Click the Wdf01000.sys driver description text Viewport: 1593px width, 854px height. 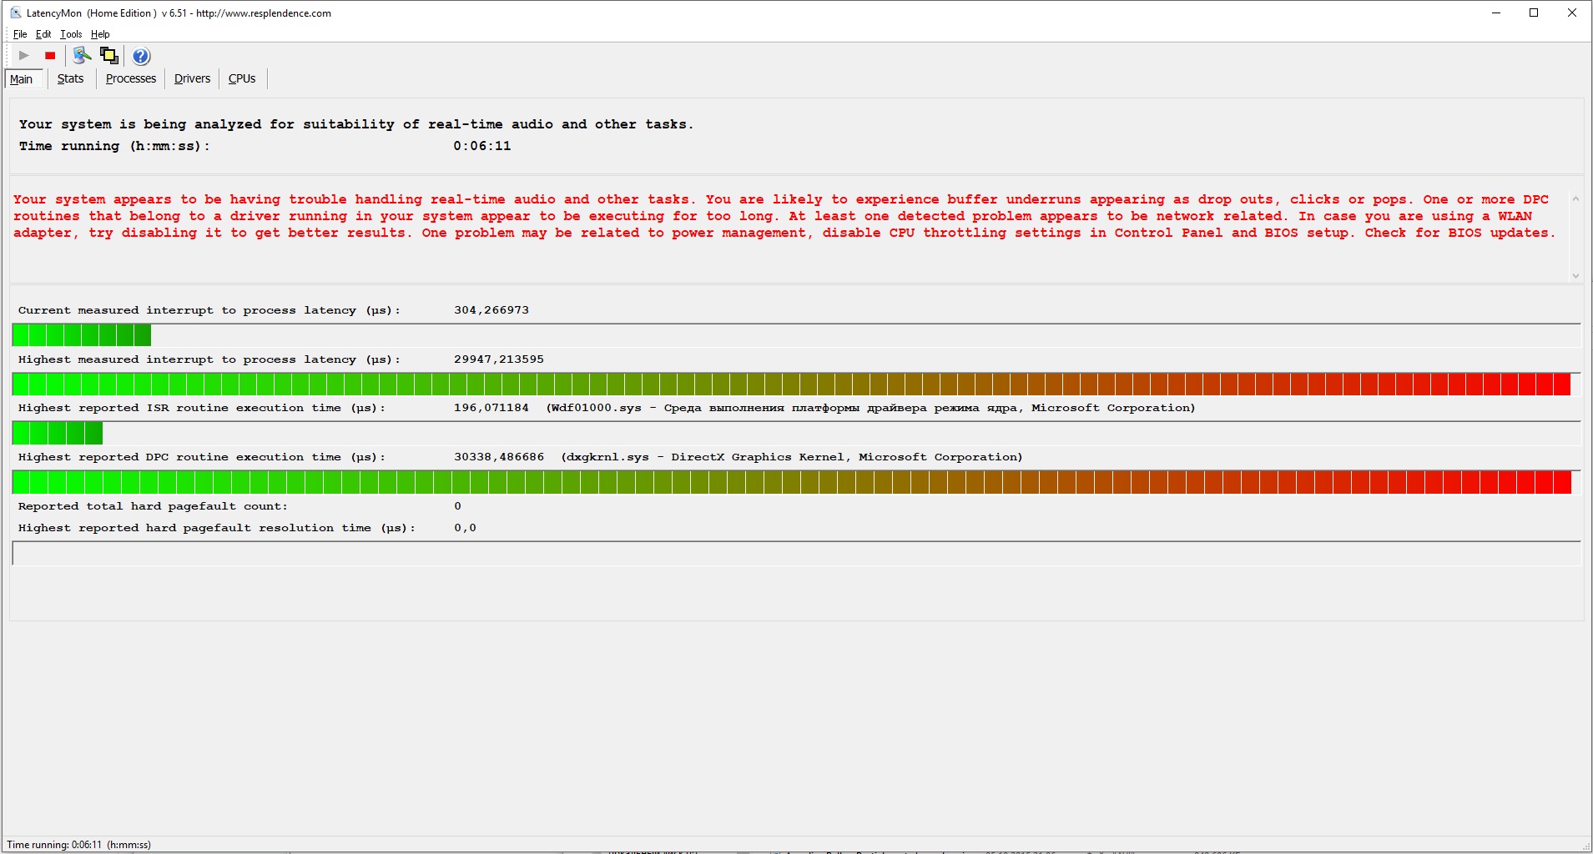tap(871, 408)
